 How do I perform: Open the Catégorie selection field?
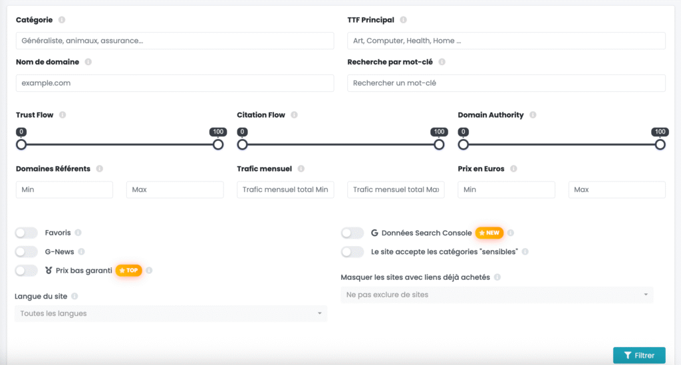(175, 41)
